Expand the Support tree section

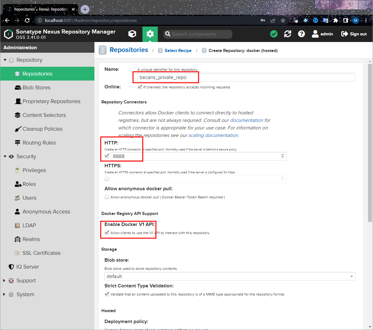[x=4, y=280]
